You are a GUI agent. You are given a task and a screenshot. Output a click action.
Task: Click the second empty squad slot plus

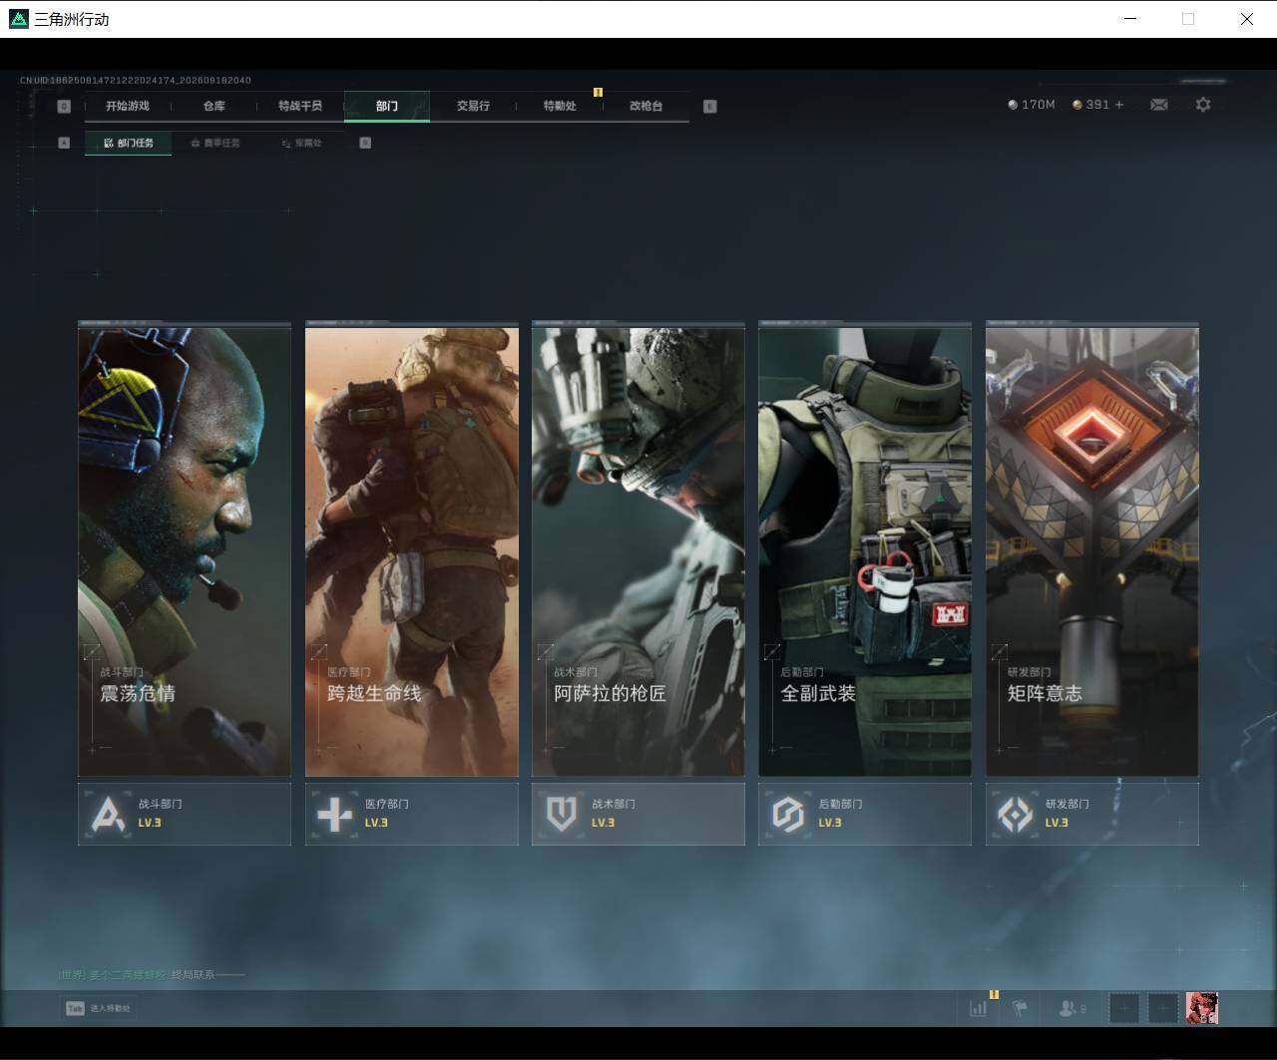point(1163,1008)
